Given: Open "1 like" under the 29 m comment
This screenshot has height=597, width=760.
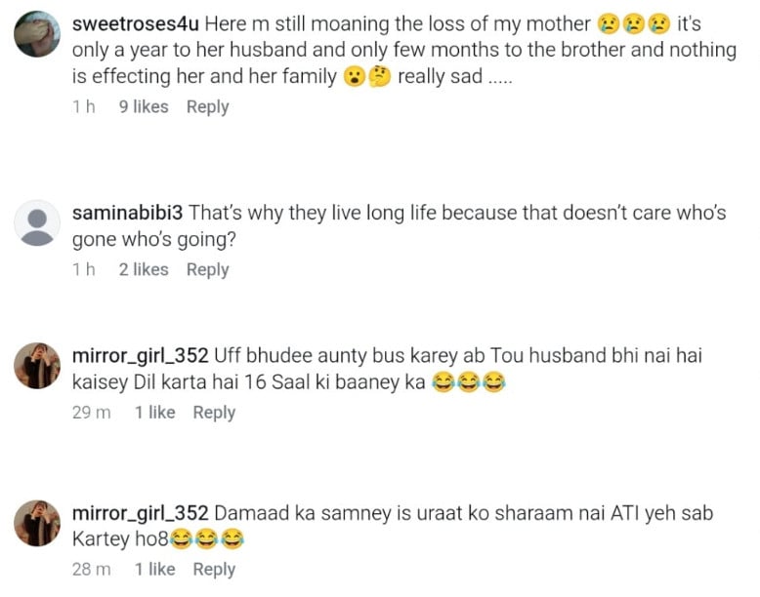Looking at the screenshot, I should coord(154,413).
